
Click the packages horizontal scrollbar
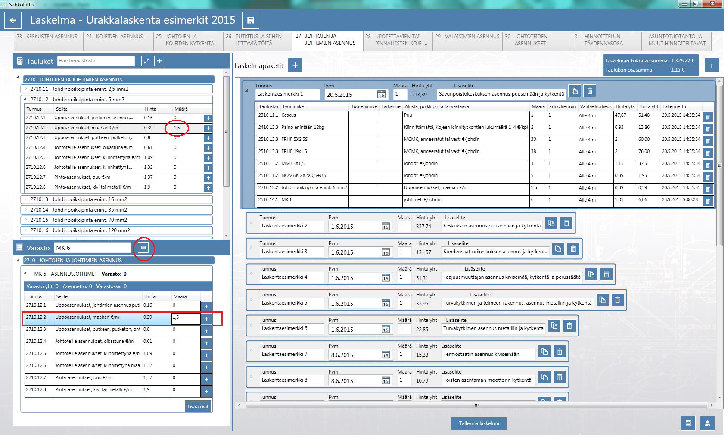(x=476, y=405)
